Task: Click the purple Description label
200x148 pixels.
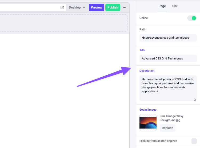Action: coord(147,71)
